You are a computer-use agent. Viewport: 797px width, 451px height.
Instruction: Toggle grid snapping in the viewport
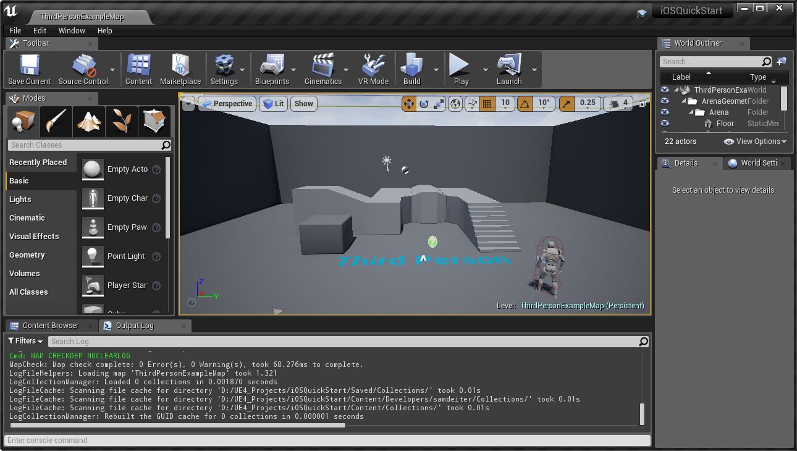(x=486, y=103)
